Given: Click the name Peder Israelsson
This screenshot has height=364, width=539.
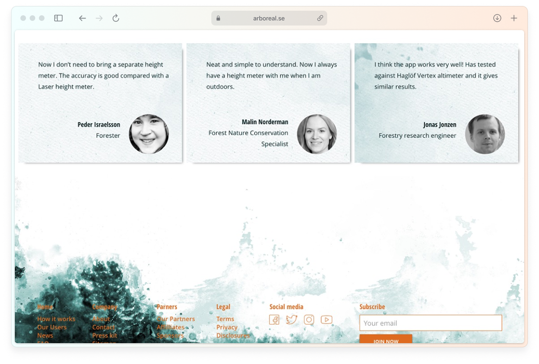Looking at the screenshot, I should 99,125.
